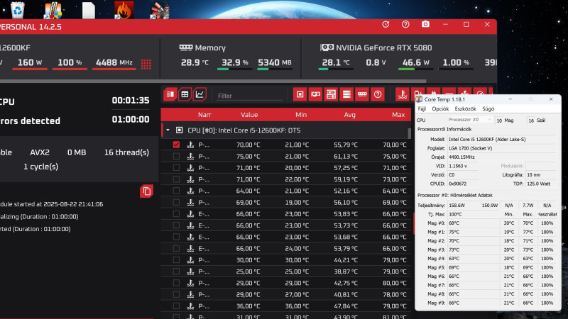The image size is (568, 319).
Task: Check the sensor row with average 56,10 °C
Action: click(176, 202)
